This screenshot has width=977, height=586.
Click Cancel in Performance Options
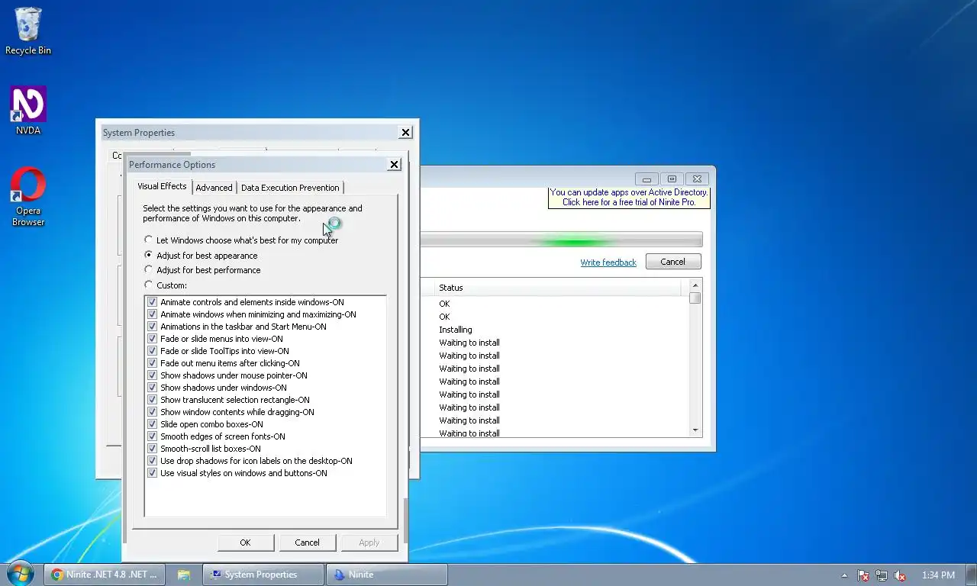coord(307,543)
